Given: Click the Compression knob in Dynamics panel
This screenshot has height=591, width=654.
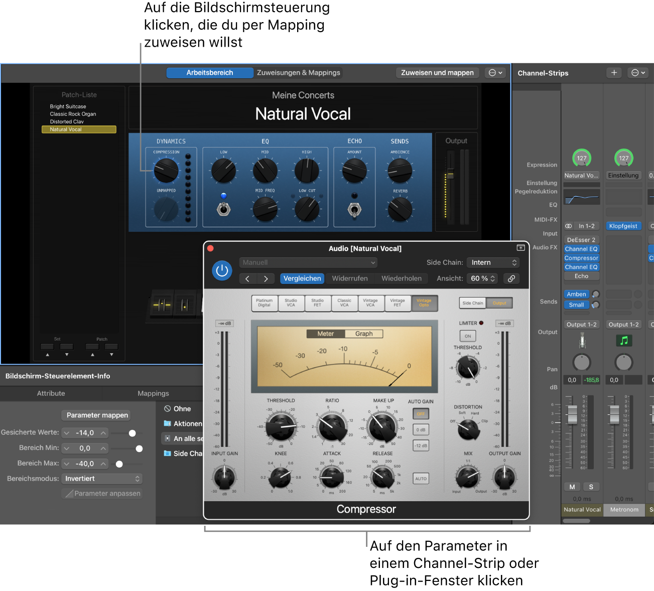Looking at the screenshot, I should (166, 170).
